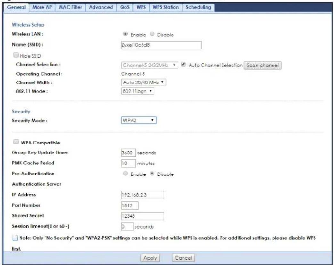The image size is (334, 265).
Task: Open the QoS tab
Action: click(x=125, y=7)
